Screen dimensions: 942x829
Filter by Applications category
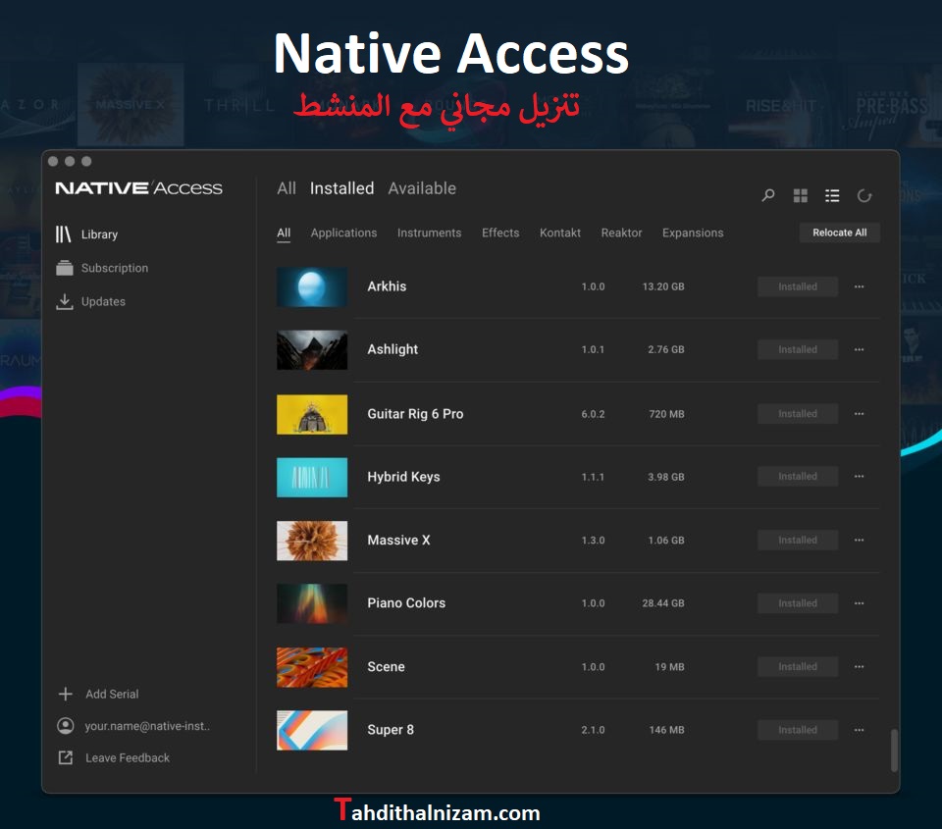tap(343, 233)
